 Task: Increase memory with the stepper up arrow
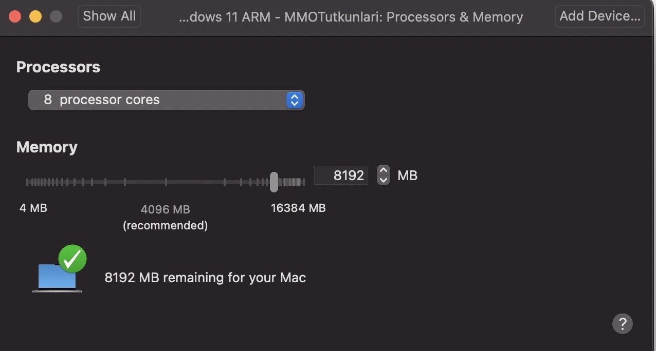(x=384, y=170)
